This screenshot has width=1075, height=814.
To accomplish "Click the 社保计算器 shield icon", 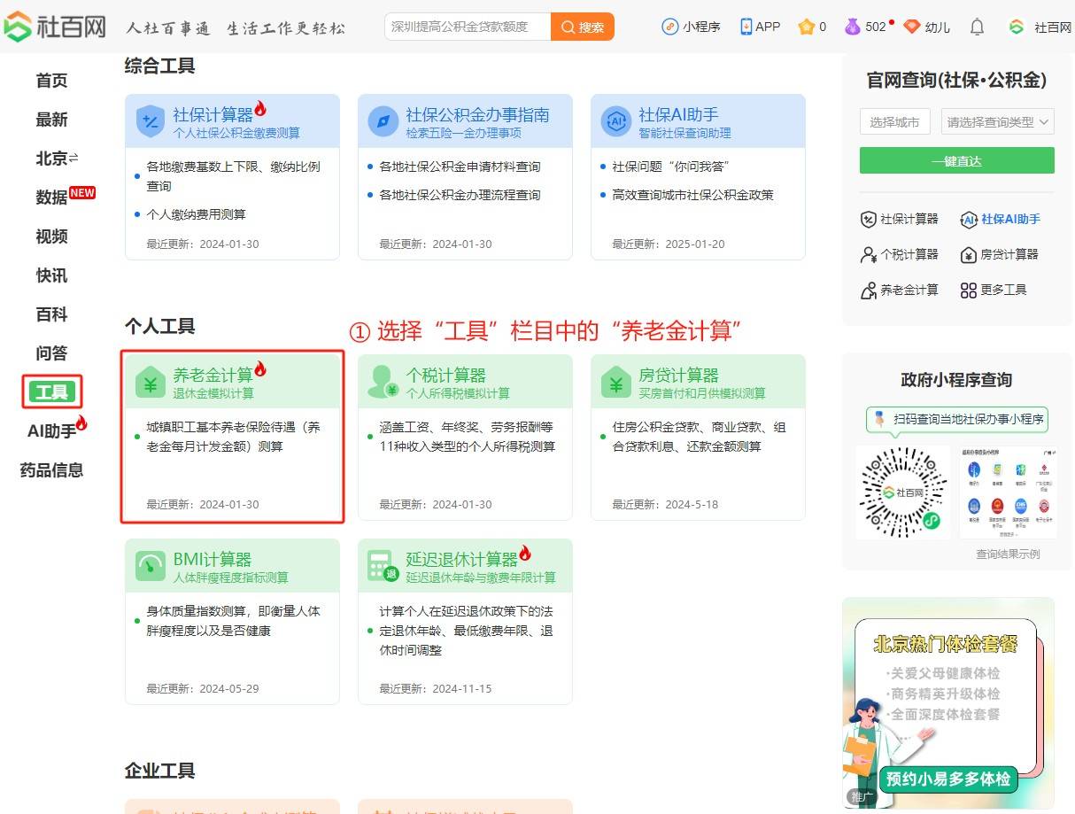I will pyautogui.click(x=151, y=121).
